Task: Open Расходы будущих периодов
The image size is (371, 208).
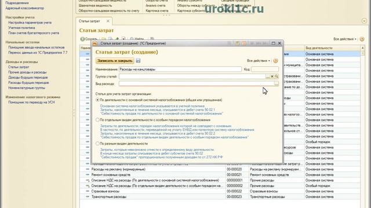Action: (28, 83)
